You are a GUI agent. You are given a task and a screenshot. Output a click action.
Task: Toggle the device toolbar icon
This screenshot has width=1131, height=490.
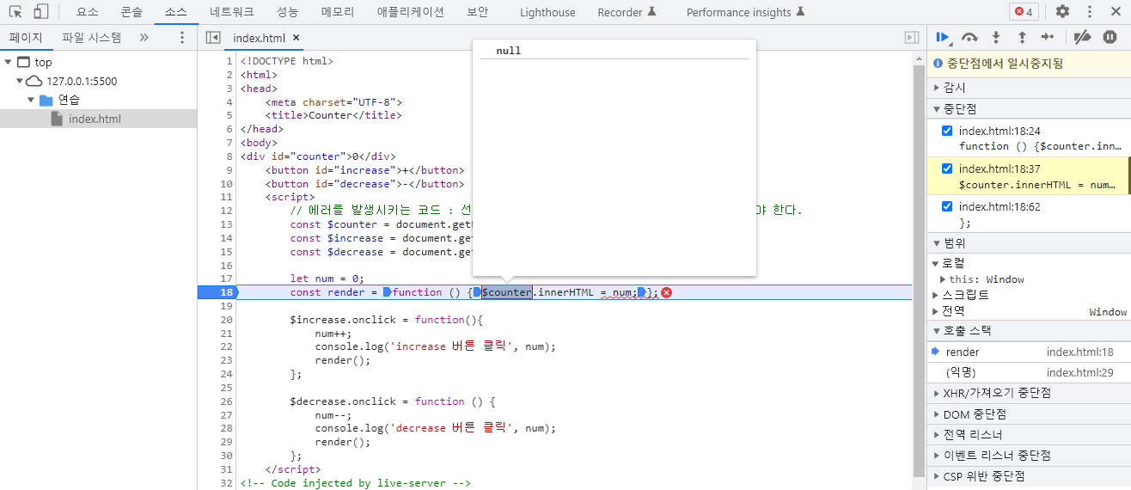click(40, 12)
